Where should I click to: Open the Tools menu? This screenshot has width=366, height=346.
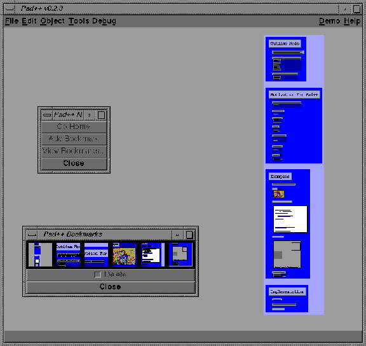point(79,21)
